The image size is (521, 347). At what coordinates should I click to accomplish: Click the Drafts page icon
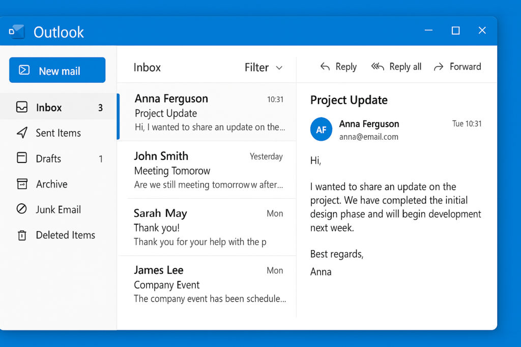point(22,157)
